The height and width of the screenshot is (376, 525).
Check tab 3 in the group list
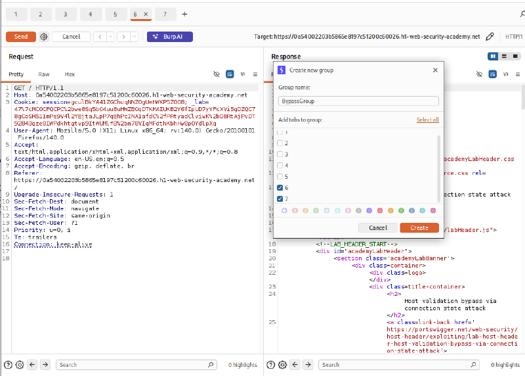(x=280, y=154)
